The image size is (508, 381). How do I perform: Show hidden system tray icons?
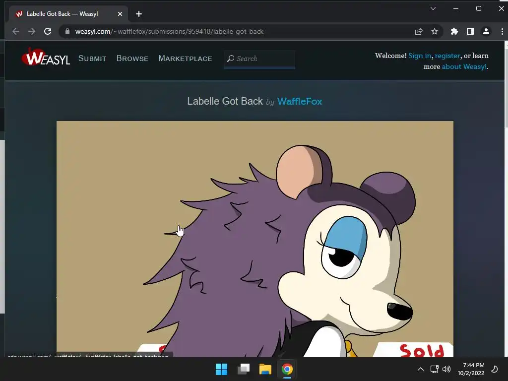421,369
